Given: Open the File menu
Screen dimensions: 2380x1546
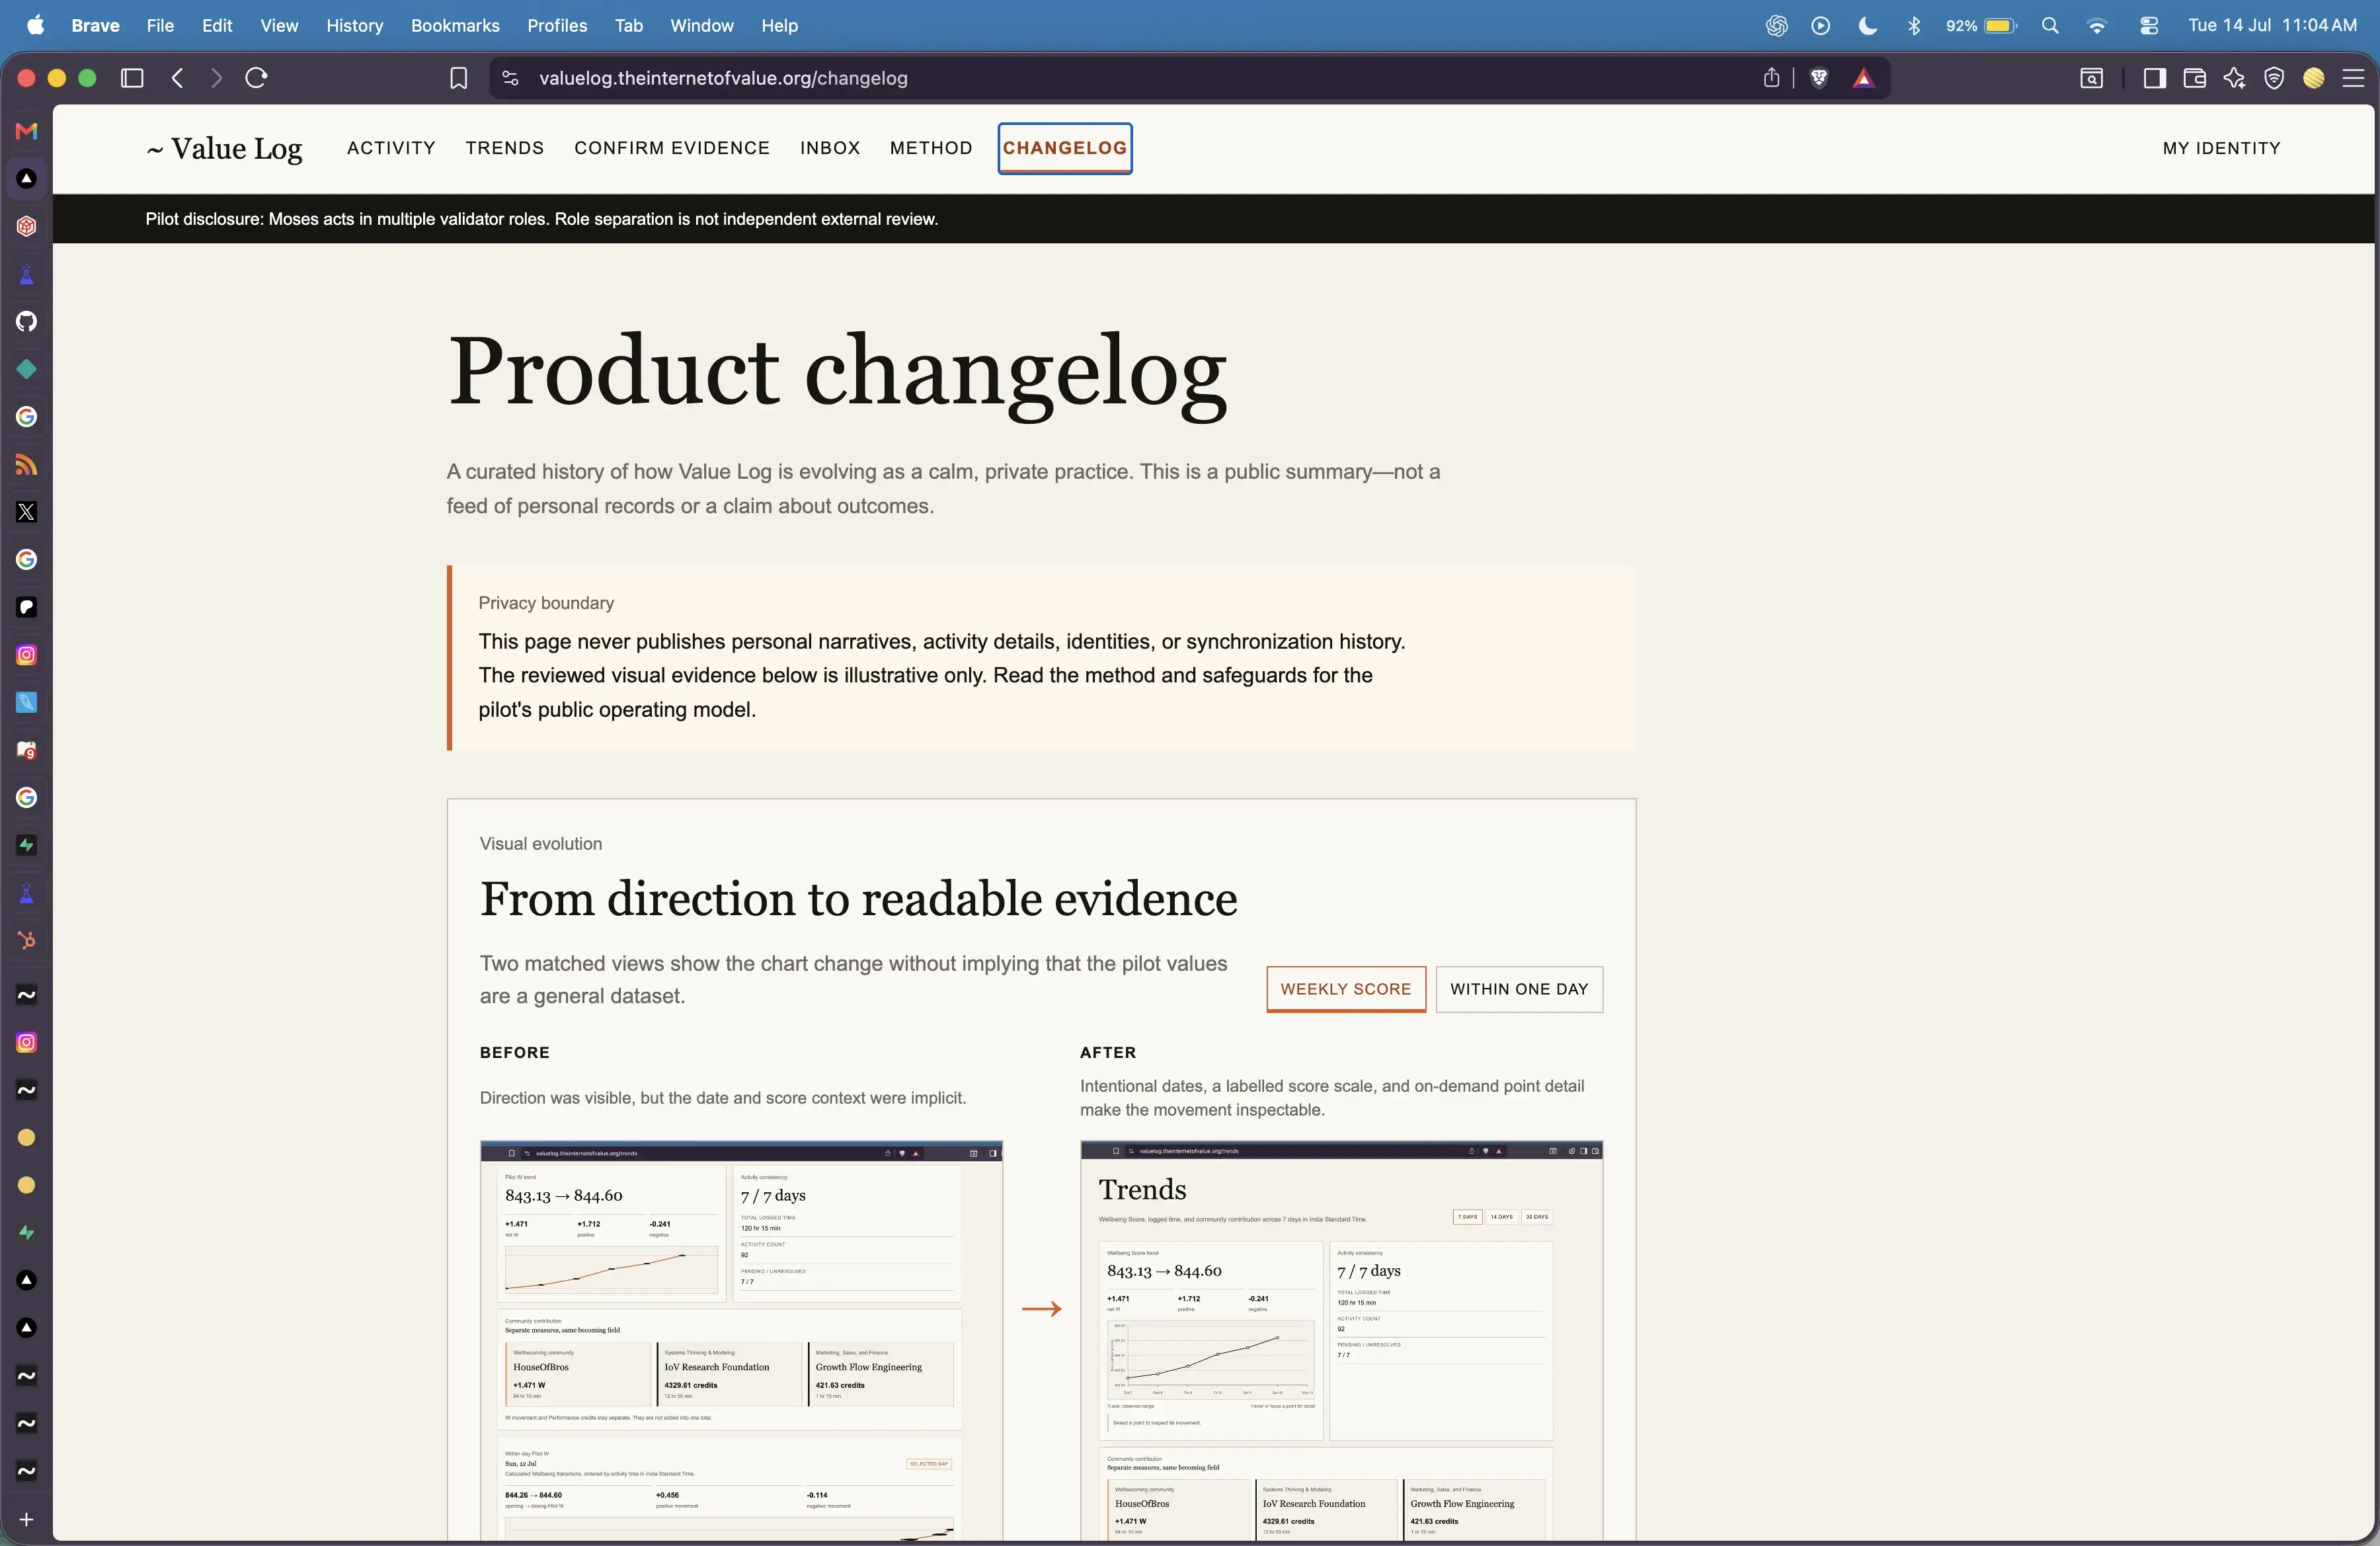Looking at the screenshot, I should (160, 26).
